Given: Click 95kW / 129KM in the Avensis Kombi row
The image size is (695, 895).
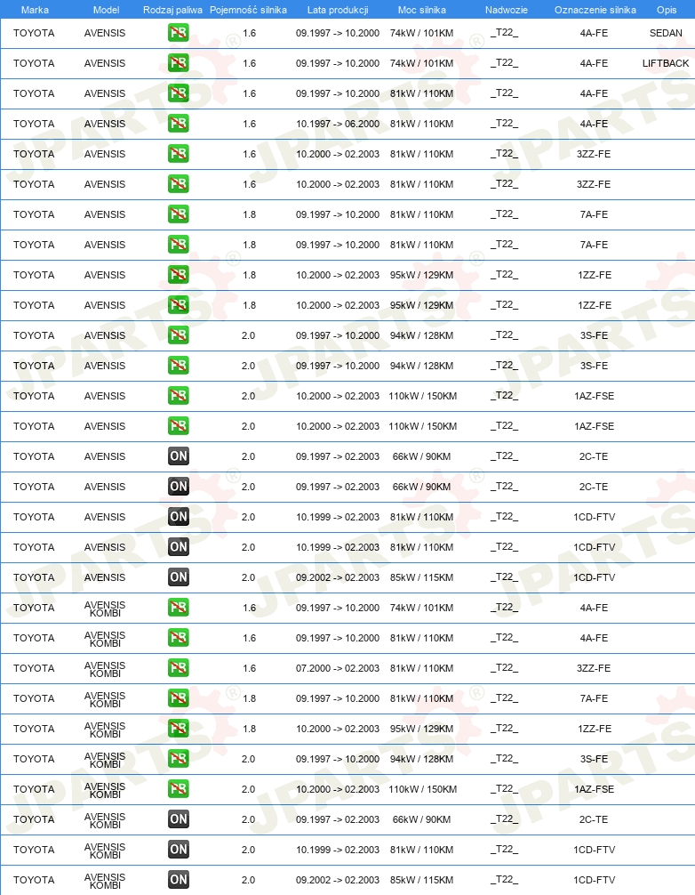Looking at the screenshot, I should 422,729.
